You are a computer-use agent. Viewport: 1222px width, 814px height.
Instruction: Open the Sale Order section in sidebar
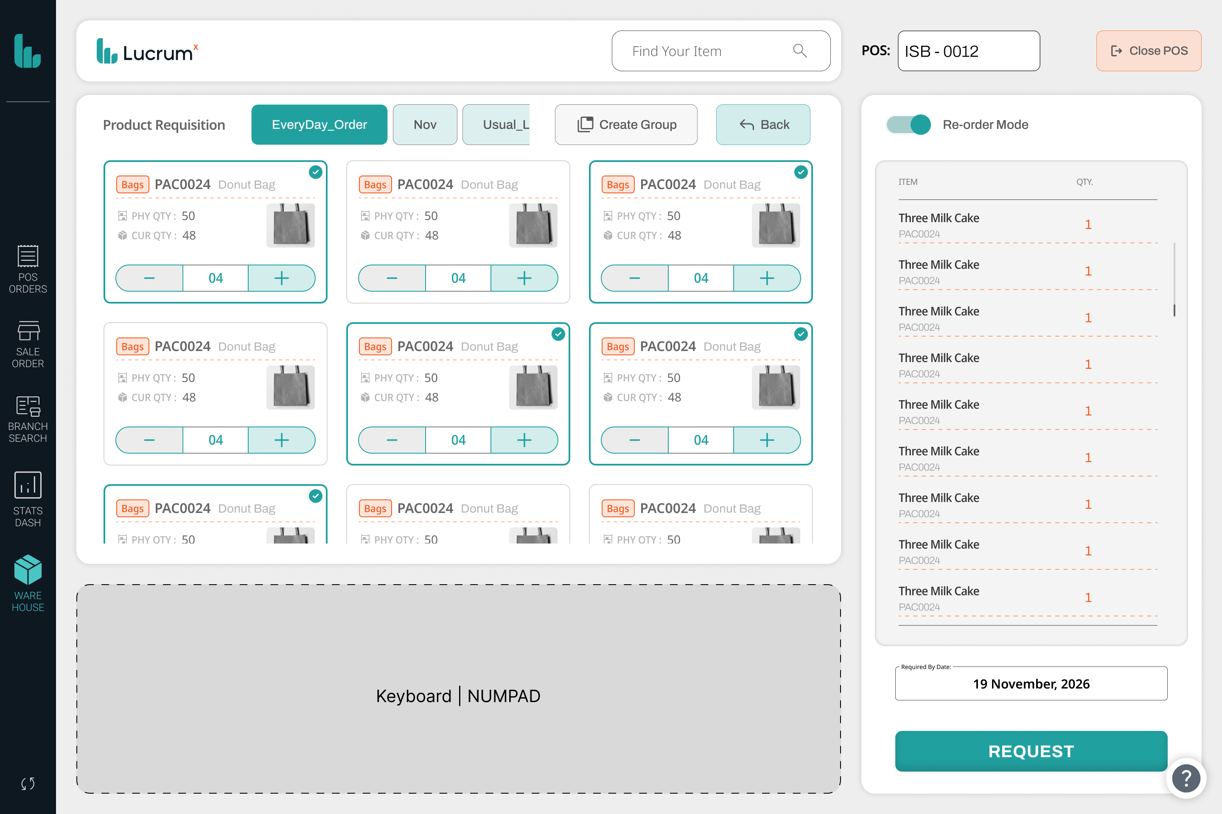[28, 344]
